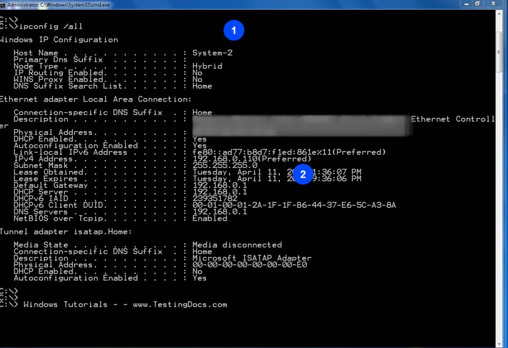Click the tunnel adapter 'DHCP Enabled' No line
Image resolution: width=508 pixels, height=348 pixels.
[108, 272]
